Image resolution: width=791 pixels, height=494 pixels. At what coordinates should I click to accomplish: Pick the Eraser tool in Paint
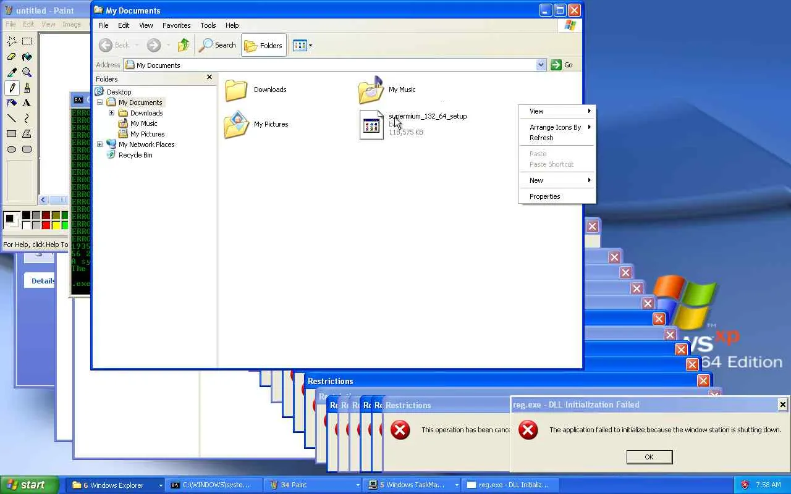tap(12, 57)
